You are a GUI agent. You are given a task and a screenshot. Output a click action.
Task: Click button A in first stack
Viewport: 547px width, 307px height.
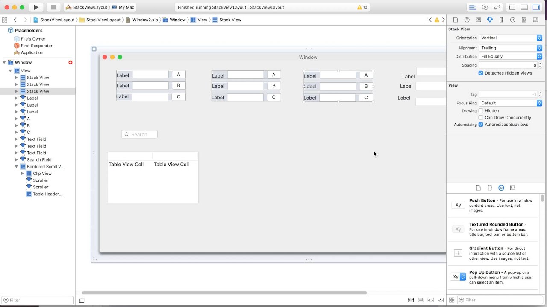[179, 75]
